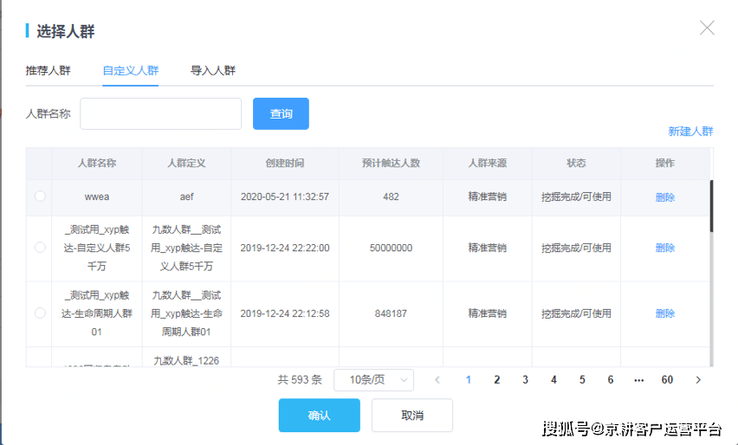Image resolution: width=738 pixels, height=445 pixels.
Task: Go to page 3
Action: point(525,380)
